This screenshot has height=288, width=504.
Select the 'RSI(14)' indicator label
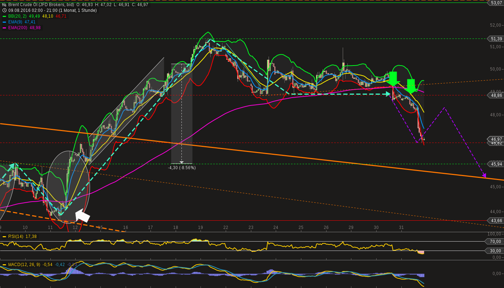16,237
